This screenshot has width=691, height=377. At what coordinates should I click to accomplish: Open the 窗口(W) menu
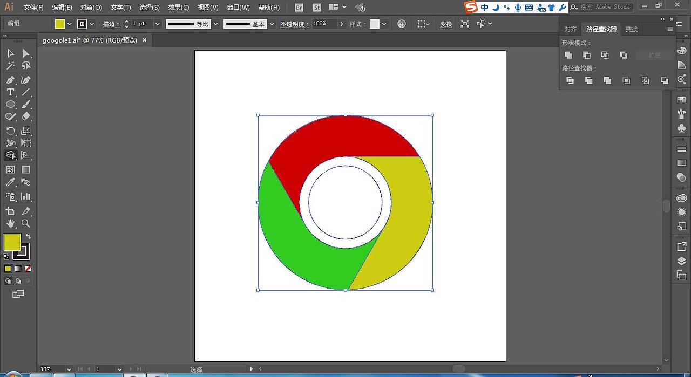238,7
